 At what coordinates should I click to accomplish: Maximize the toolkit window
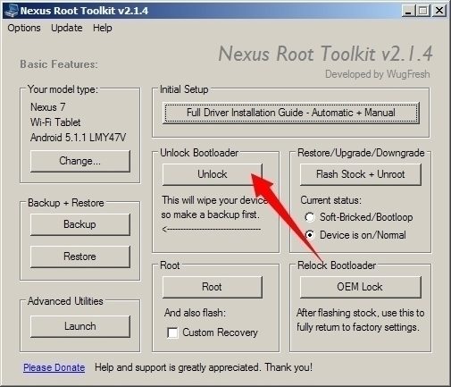(423, 11)
